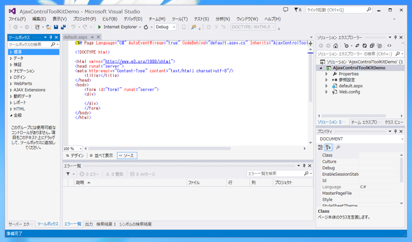Click the Collapse All icon in Solution Explorer

click(x=372, y=46)
